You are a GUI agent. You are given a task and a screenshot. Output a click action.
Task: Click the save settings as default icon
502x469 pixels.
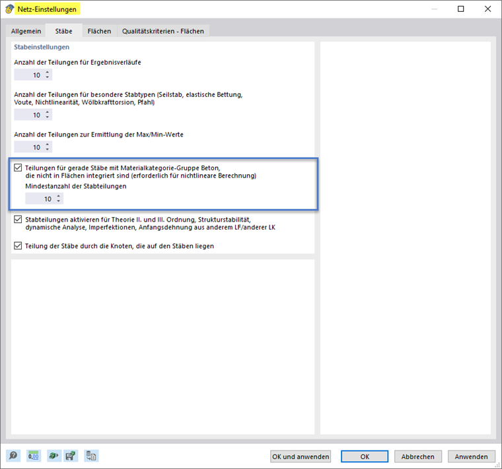pyautogui.click(x=71, y=456)
